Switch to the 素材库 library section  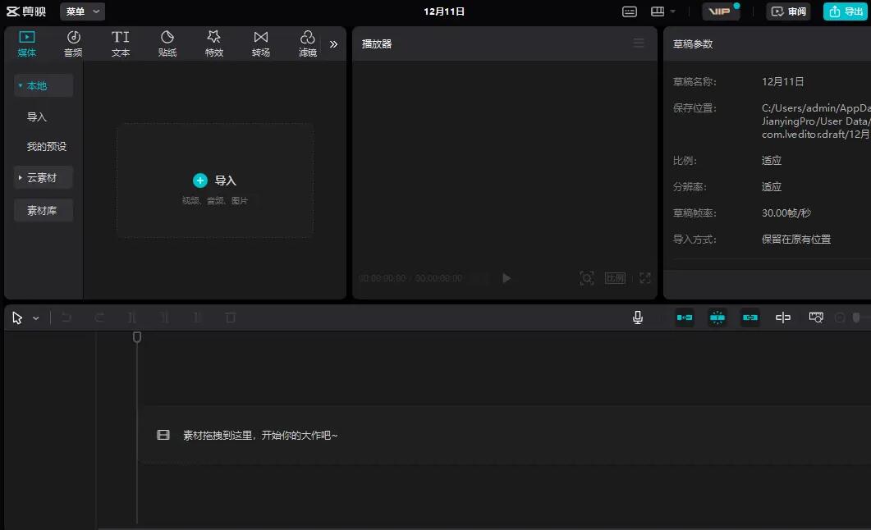click(43, 210)
